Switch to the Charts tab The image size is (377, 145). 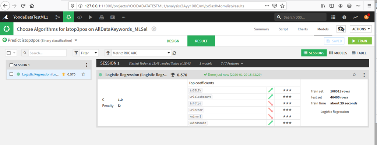pyautogui.click(x=303, y=29)
